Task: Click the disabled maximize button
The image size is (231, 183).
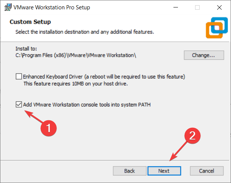Action: pyautogui.click(x=197, y=7)
